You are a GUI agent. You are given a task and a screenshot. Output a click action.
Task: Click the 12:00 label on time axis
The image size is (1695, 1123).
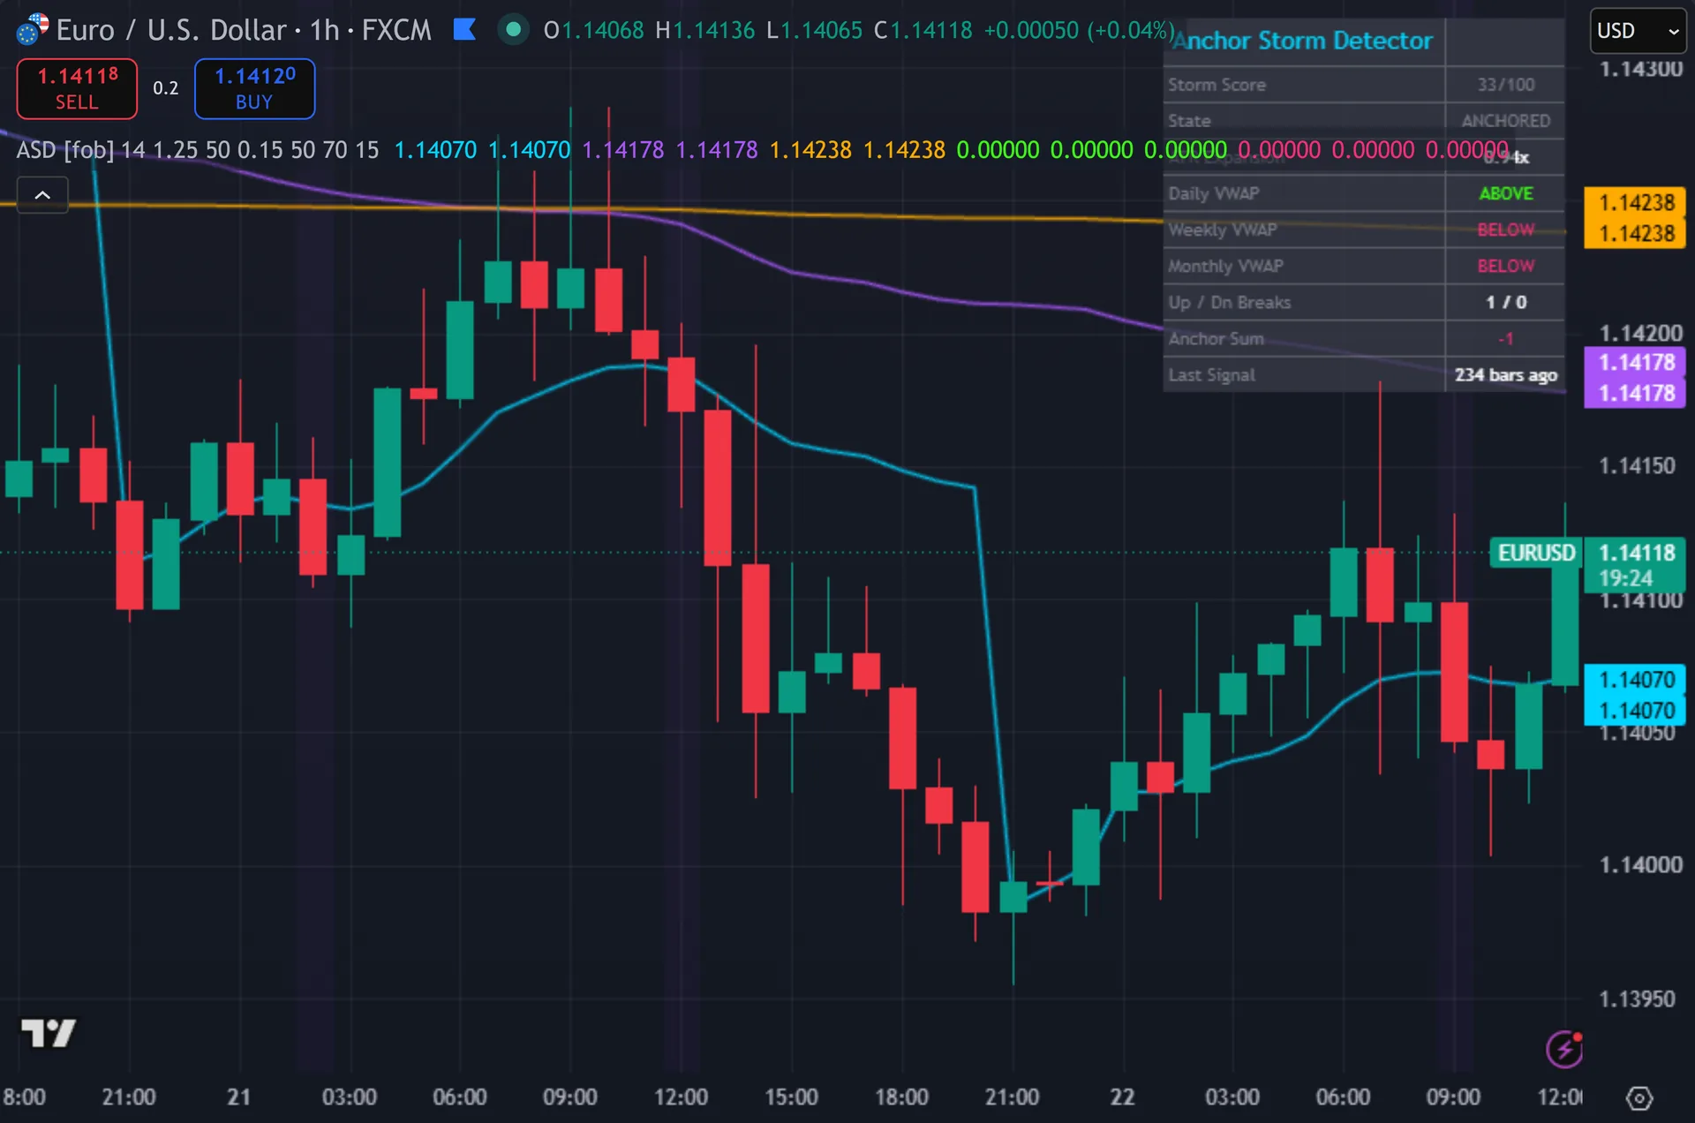(681, 1097)
